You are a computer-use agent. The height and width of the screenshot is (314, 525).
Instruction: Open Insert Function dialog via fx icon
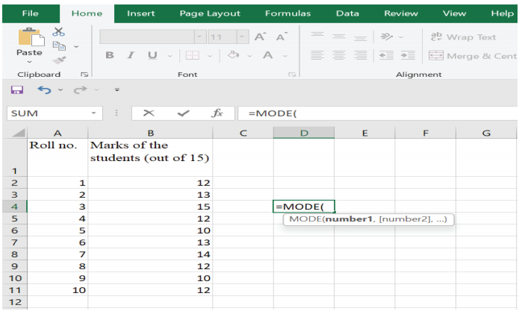217,113
